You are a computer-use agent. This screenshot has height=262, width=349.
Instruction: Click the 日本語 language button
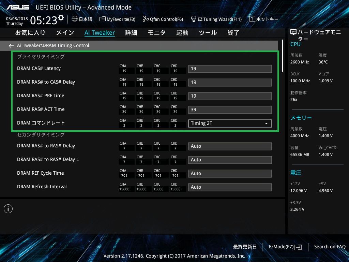[x=82, y=19]
